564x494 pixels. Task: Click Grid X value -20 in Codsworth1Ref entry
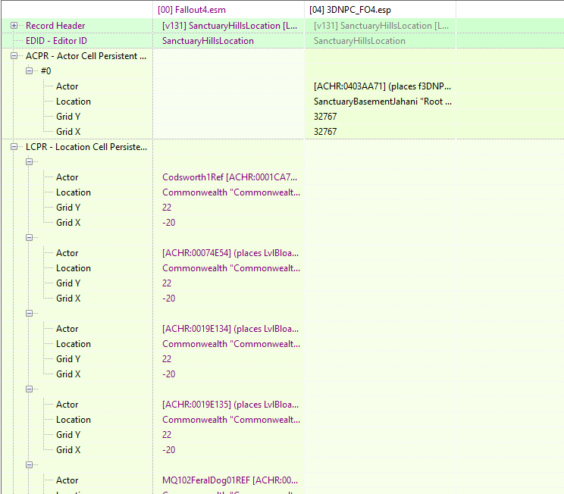[169, 223]
